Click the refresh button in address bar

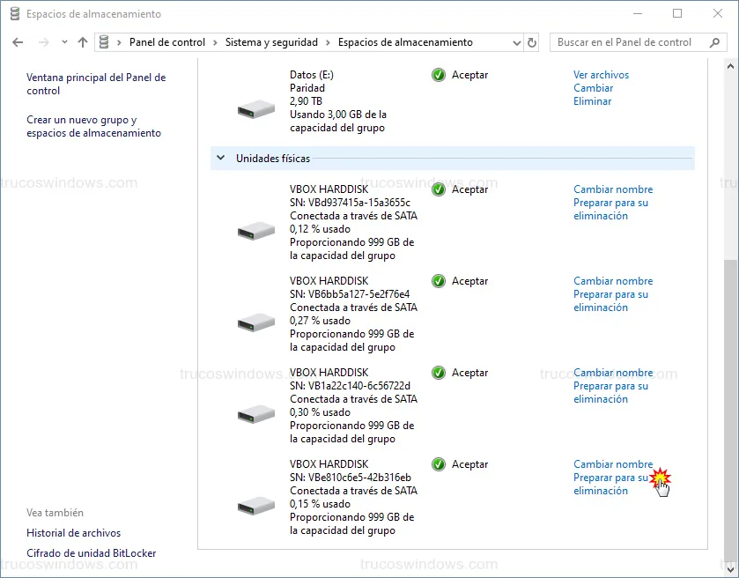point(532,42)
